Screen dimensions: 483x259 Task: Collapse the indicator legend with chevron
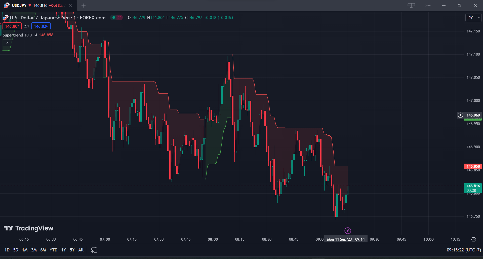tap(8, 43)
